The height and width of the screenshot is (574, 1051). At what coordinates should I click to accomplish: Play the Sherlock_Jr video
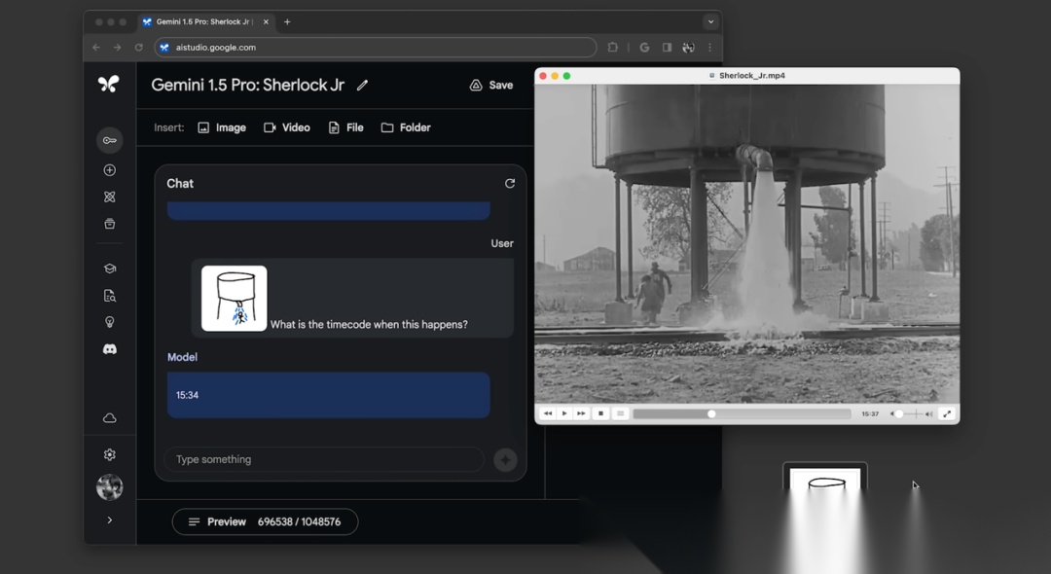tap(564, 413)
